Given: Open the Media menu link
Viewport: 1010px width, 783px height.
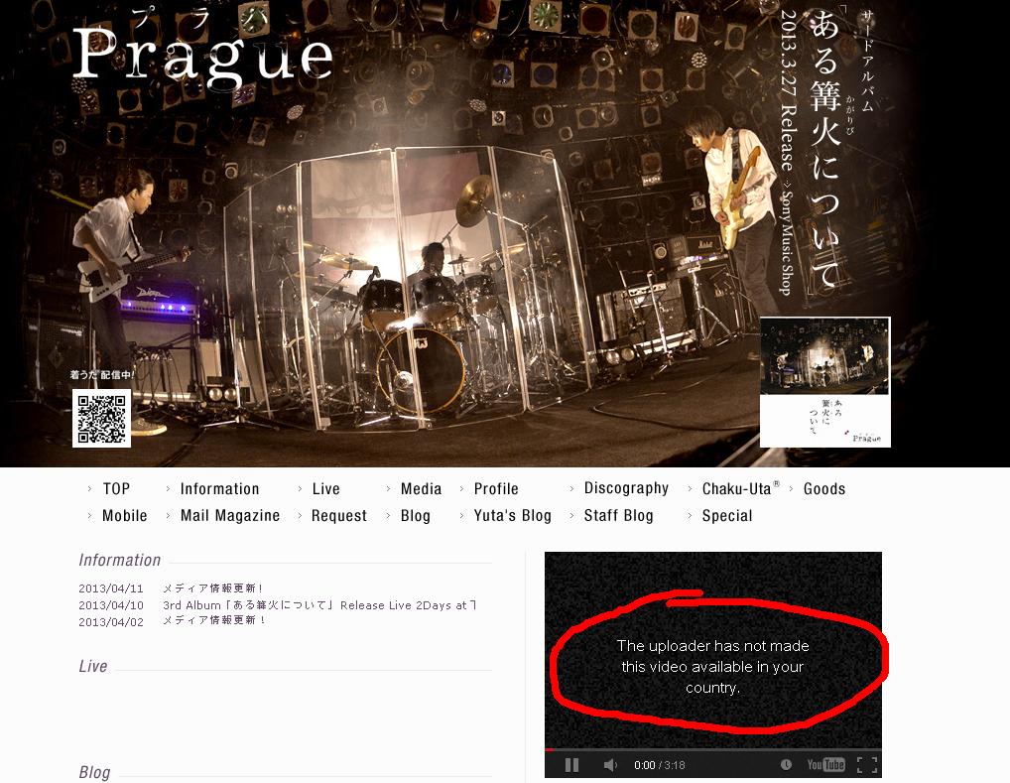Looking at the screenshot, I should click(x=422, y=488).
